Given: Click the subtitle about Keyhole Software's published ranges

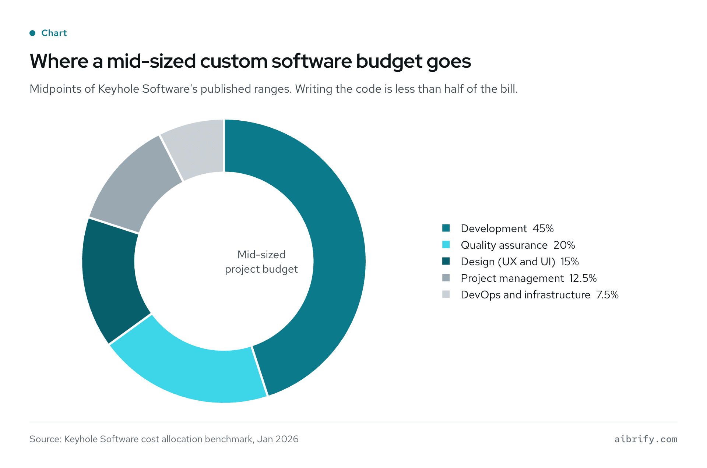Looking at the screenshot, I should click(274, 89).
